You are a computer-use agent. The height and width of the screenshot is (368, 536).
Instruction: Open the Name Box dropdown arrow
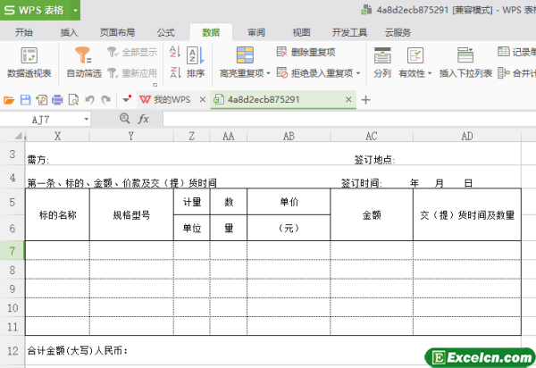[87, 118]
